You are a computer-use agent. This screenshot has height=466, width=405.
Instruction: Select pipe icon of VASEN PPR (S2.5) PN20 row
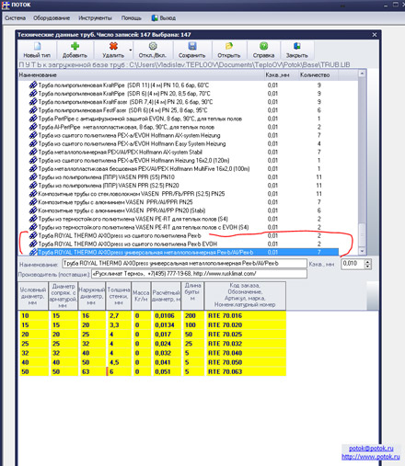(x=33, y=186)
